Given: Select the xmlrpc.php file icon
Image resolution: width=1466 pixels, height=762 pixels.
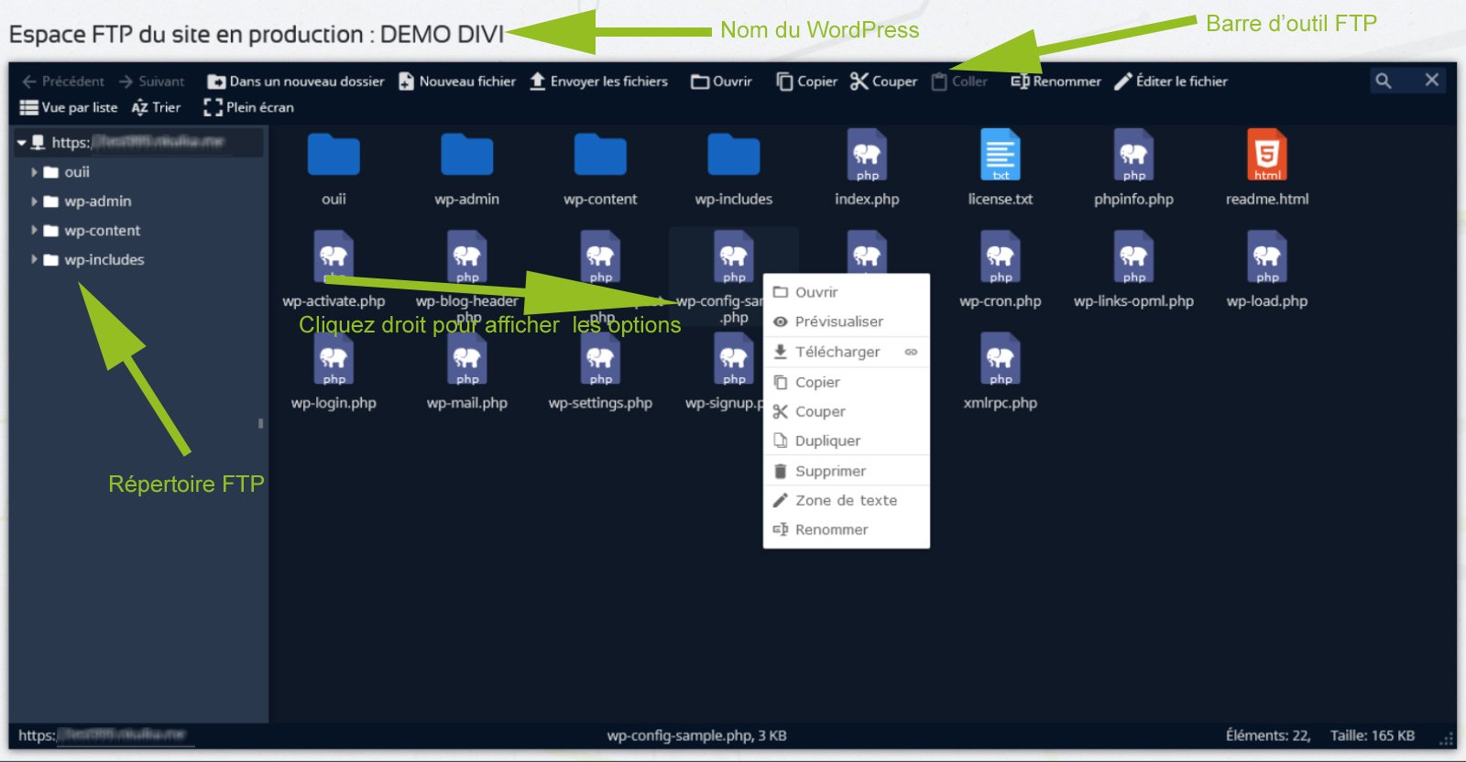Looking at the screenshot, I should pyautogui.click(x=1001, y=358).
